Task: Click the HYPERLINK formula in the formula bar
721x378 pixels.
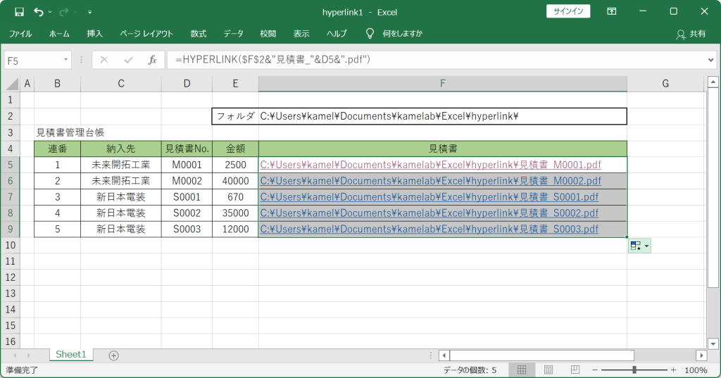Action: pos(272,60)
